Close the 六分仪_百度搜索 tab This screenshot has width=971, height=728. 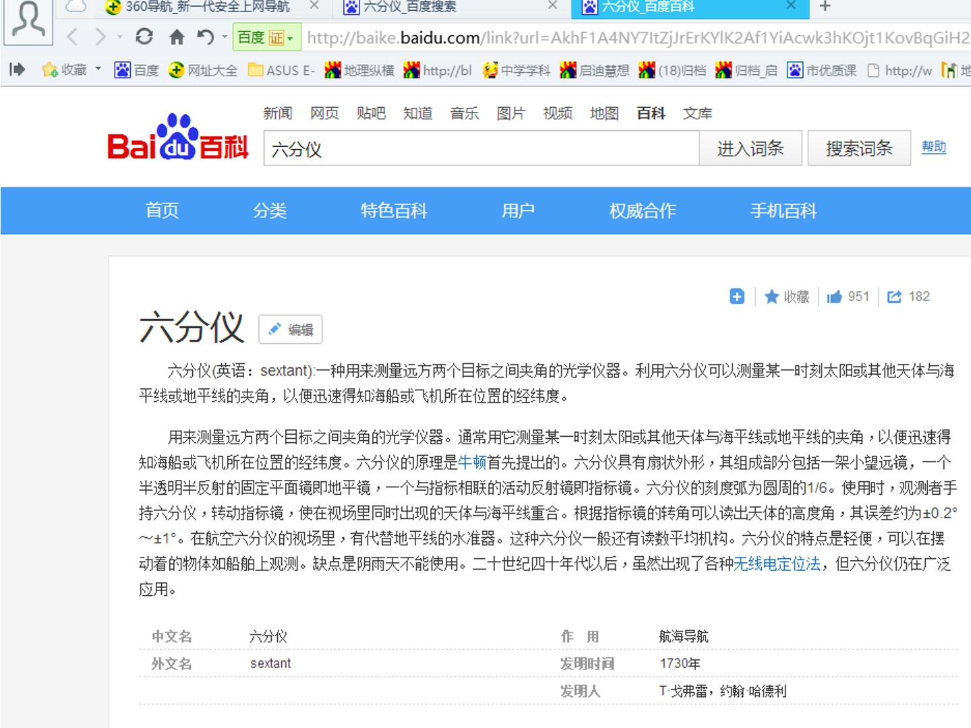553,6
